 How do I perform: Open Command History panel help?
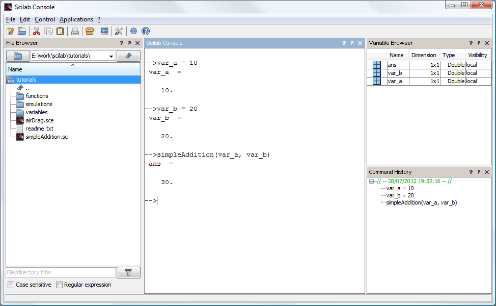point(471,172)
